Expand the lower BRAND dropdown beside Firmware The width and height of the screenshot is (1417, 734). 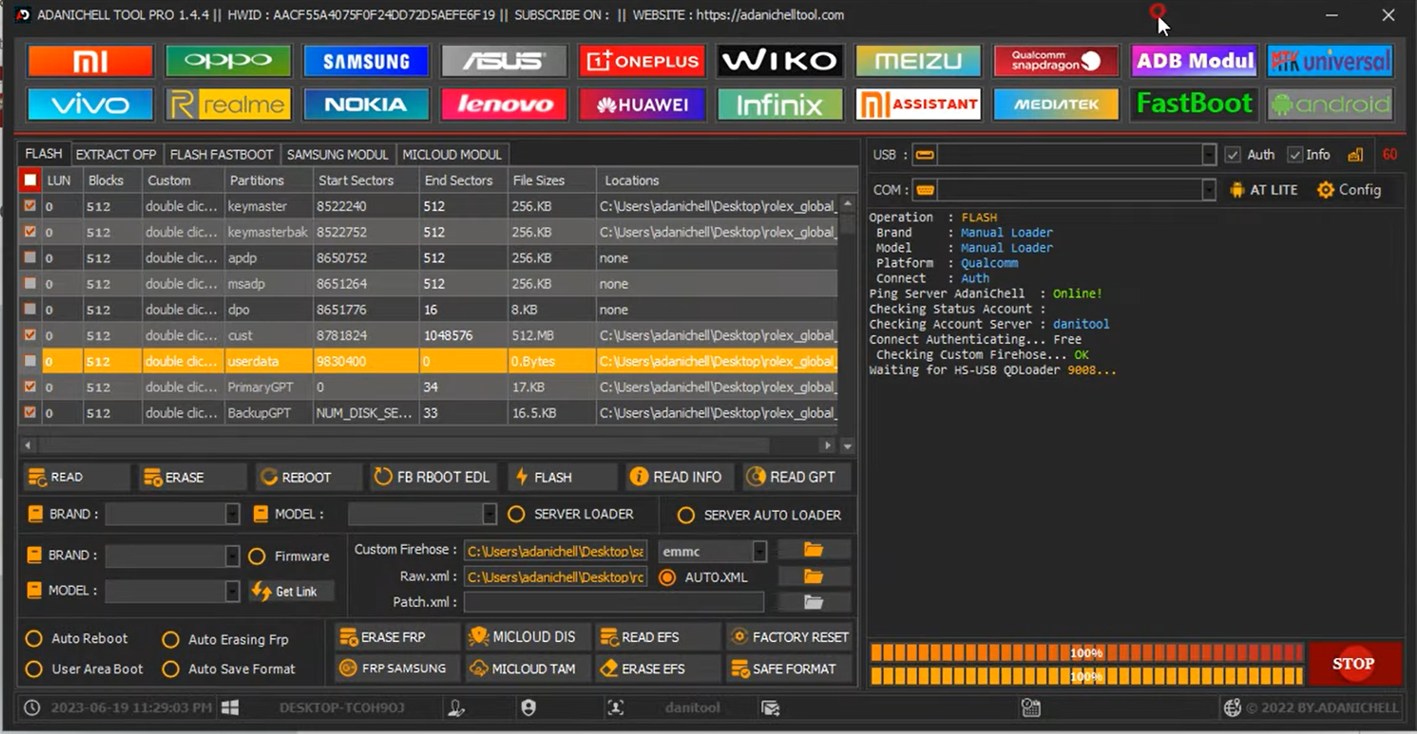click(232, 555)
